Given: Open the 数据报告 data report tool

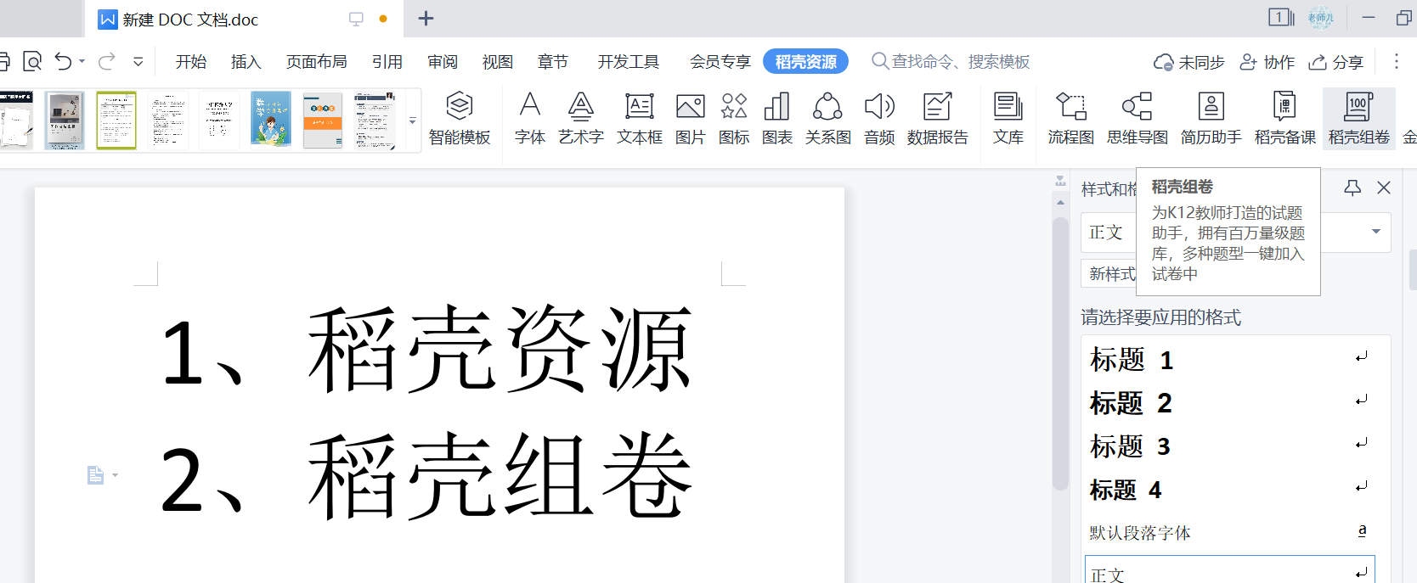Looking at the screenshot, I should point(937,119).
